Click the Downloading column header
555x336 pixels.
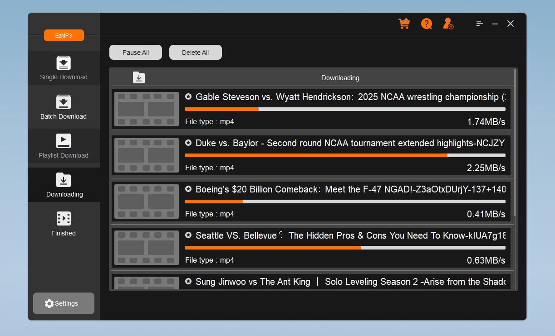(340, 78)
